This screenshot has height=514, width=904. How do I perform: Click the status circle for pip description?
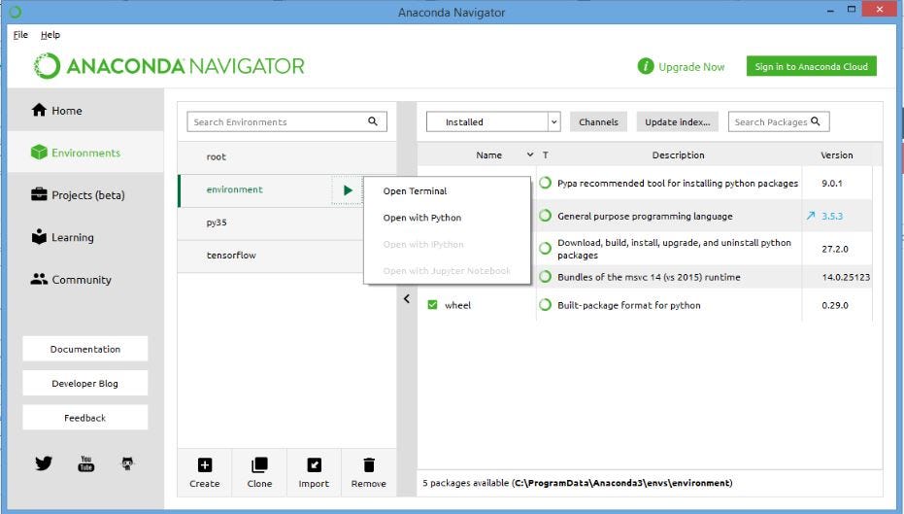pyautogui.click(x=545, y=183)
